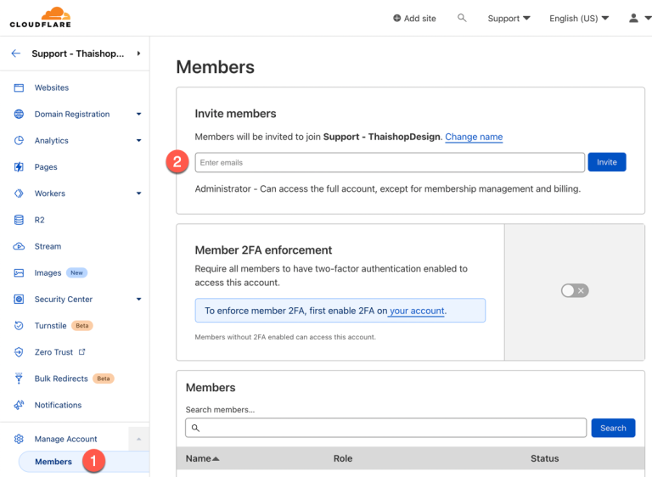
Task: Click the Status column header
Action: (x=544, y=458)
